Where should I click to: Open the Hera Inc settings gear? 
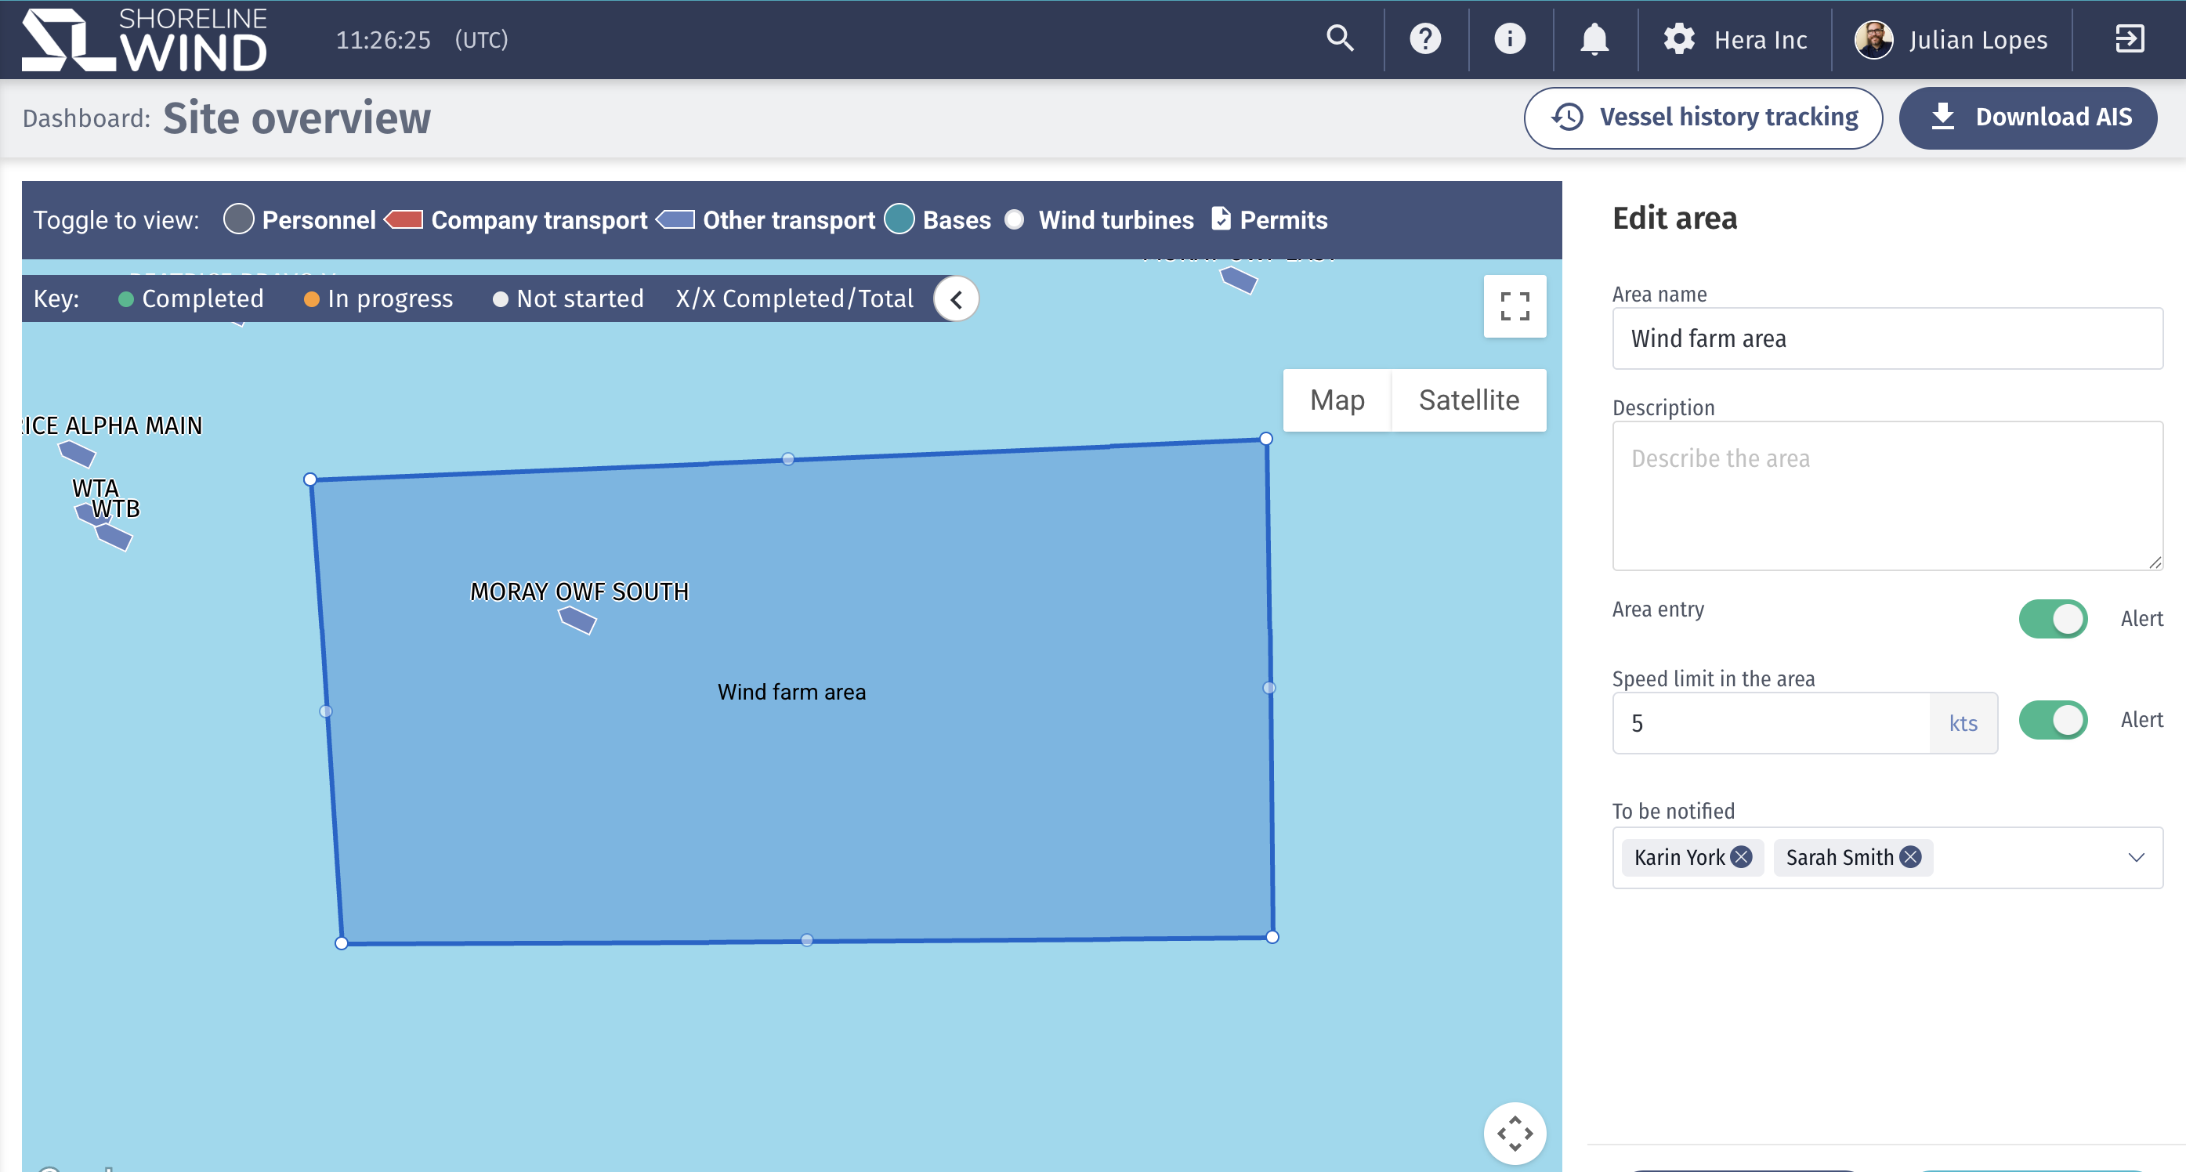coord(1678,39)
